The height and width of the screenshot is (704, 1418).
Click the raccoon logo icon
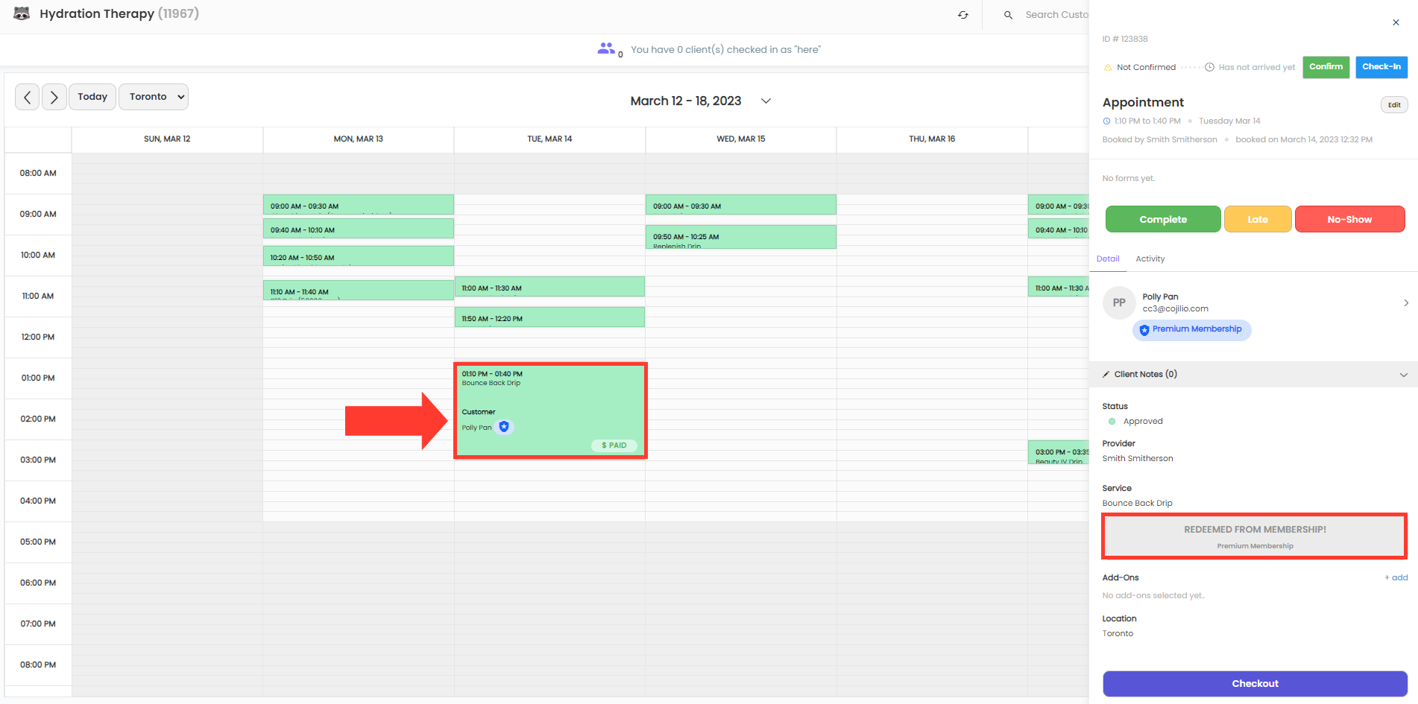pos(22,13)
